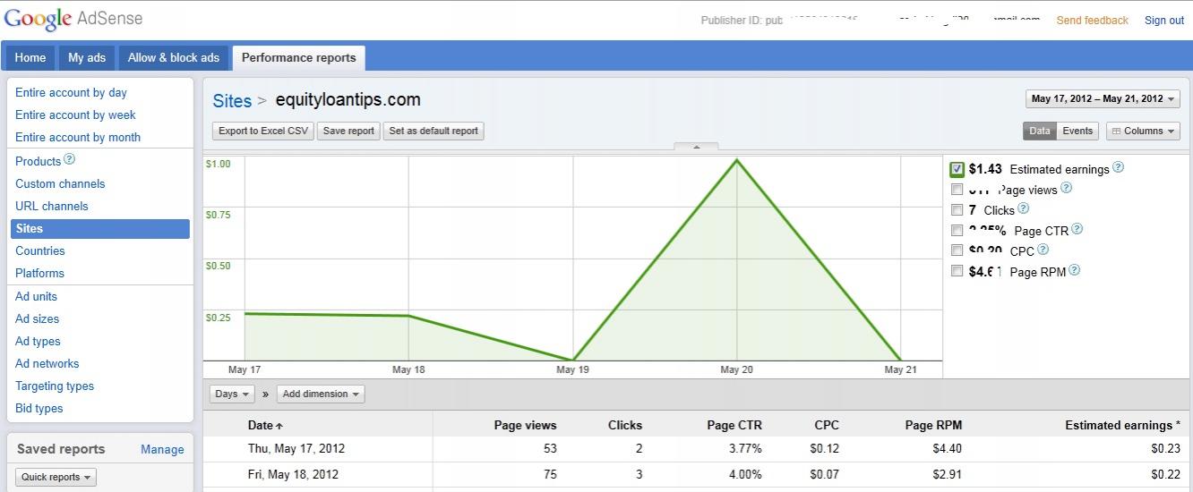Sort by Clicks column header
The image size is (1193, 492).
coord(624,425)
